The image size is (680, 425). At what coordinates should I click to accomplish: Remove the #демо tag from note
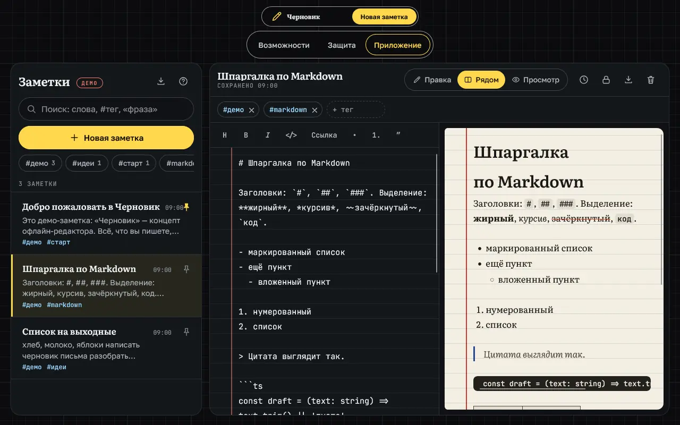tap(252, 110)
